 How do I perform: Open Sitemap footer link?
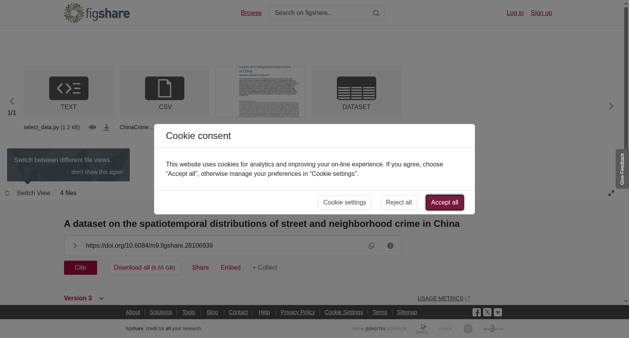click(x=407, y=312)
